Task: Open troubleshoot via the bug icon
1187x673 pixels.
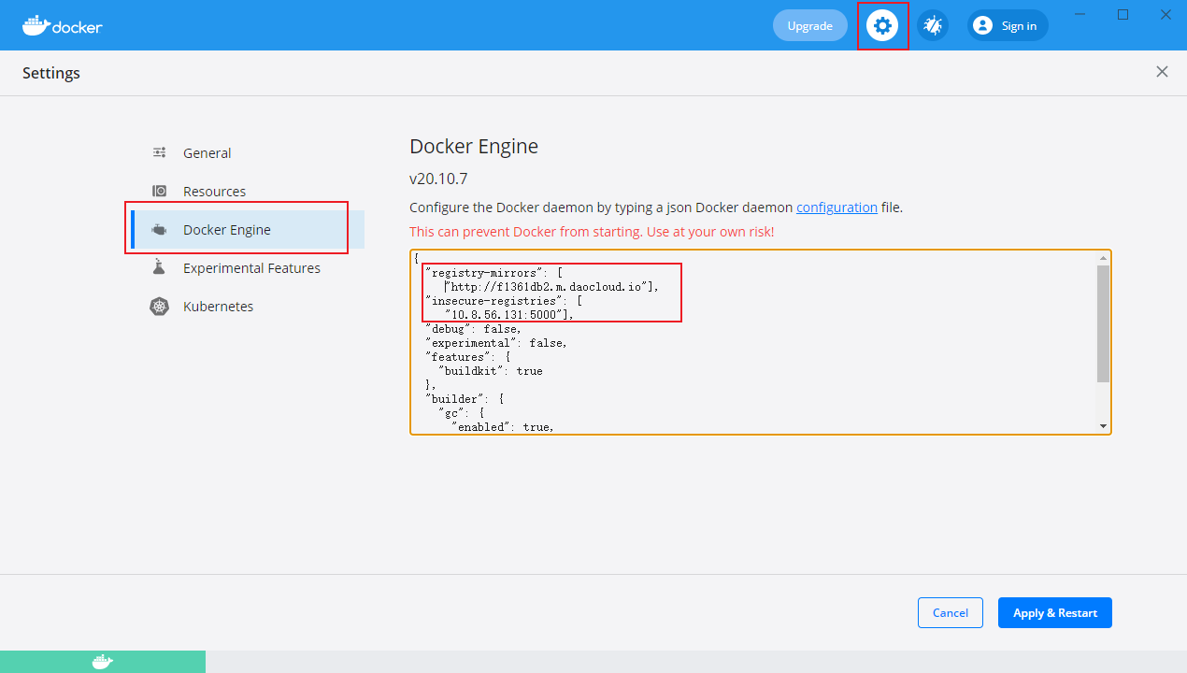Action: [x=932, y=25]
